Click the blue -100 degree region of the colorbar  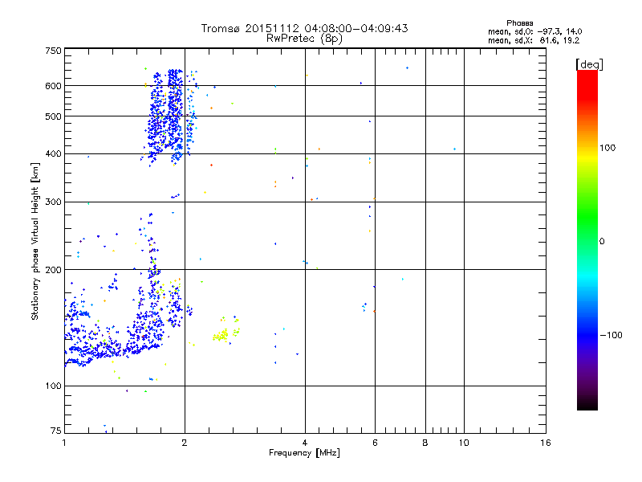pos(587,335)
